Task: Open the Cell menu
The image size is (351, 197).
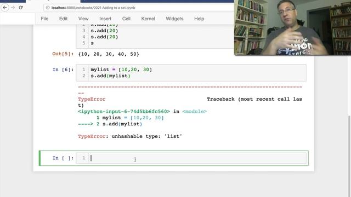Action: pos(126,19)
